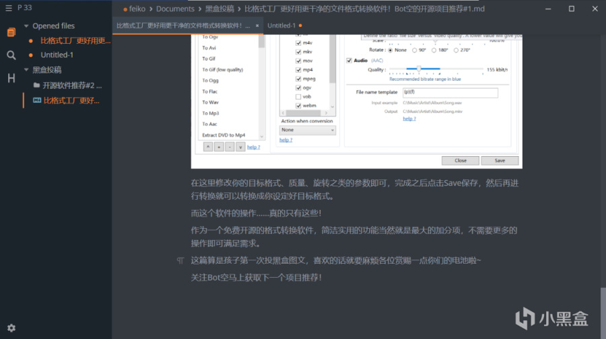Select 'Extract DVD to Mp4' in conversion list
606x339 pixels.
click(x=224, y=135)
